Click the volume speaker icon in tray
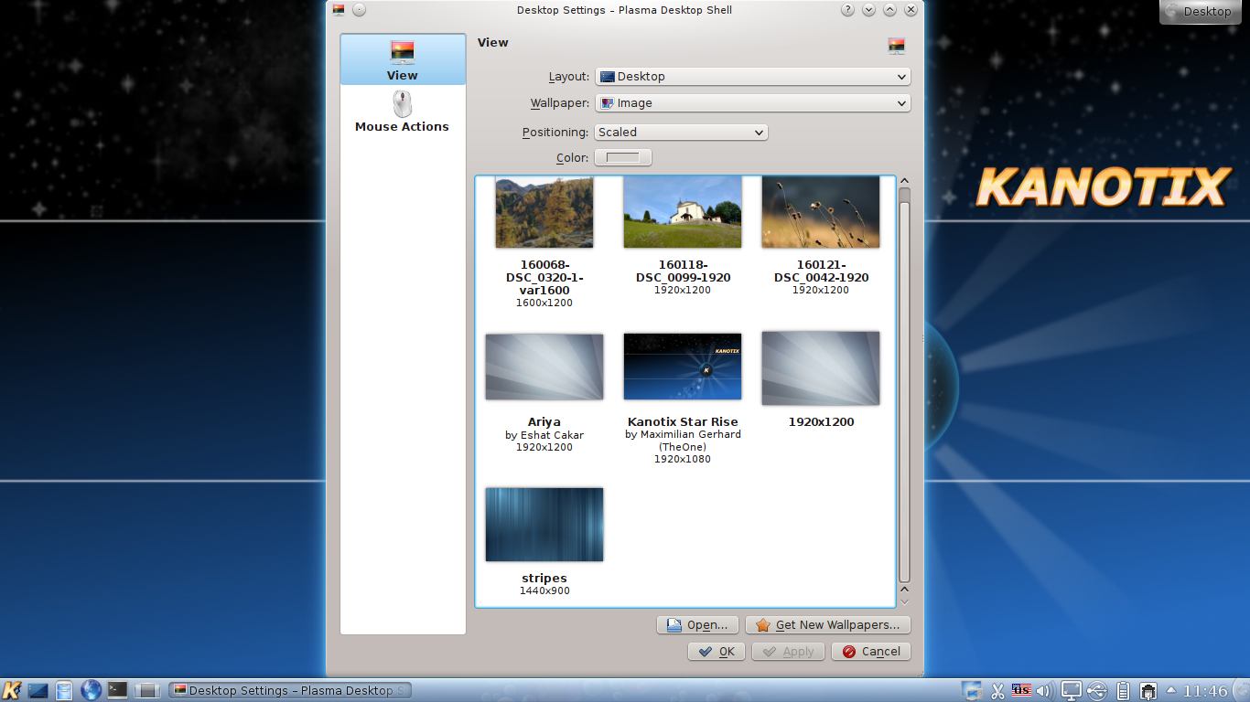Screen dimensions: 1250x702 point(1044,690)
